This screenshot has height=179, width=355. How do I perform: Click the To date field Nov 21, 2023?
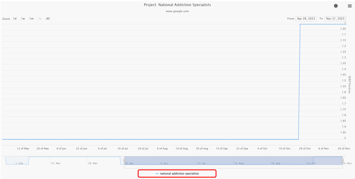point(335,19)
